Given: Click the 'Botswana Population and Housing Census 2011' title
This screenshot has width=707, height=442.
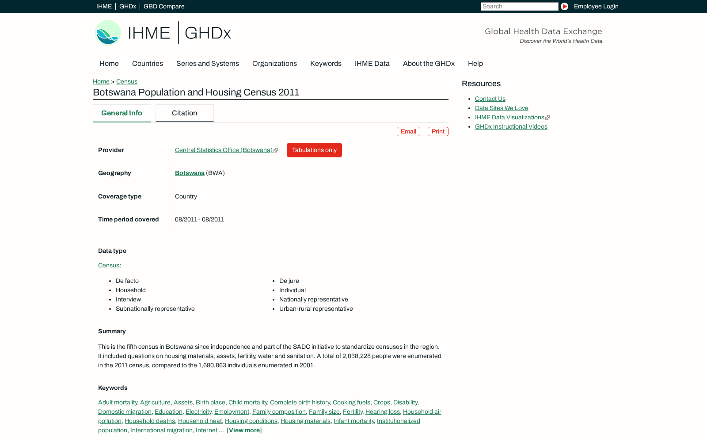Looking at the screenshot, I should [x=196, y=92].
